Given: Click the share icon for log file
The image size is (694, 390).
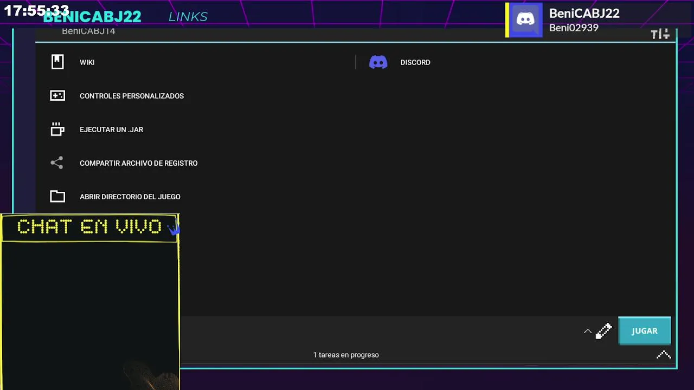Looking at the screenshot, I should (x=57, y=163).
